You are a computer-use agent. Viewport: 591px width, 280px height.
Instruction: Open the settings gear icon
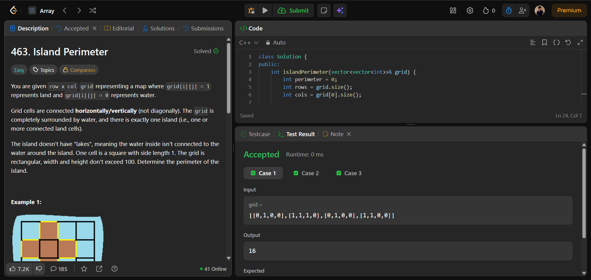(470, 10)
